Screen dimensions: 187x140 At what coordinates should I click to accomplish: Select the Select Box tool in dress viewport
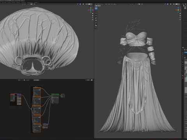click(96, 8)
